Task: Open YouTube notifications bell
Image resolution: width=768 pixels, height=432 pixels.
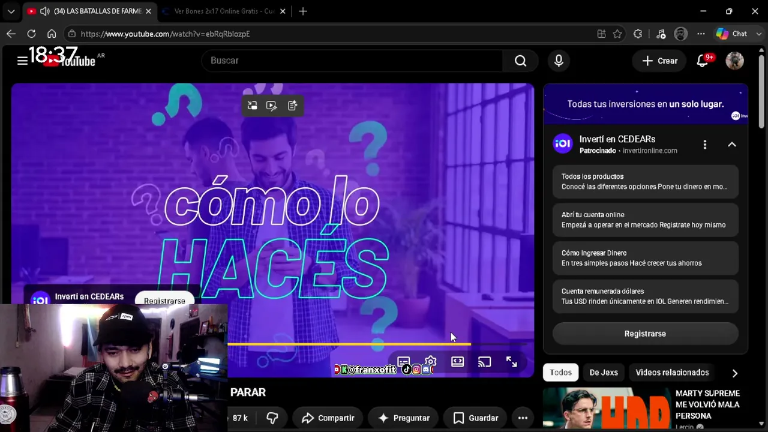Action: tap(702, 61)
